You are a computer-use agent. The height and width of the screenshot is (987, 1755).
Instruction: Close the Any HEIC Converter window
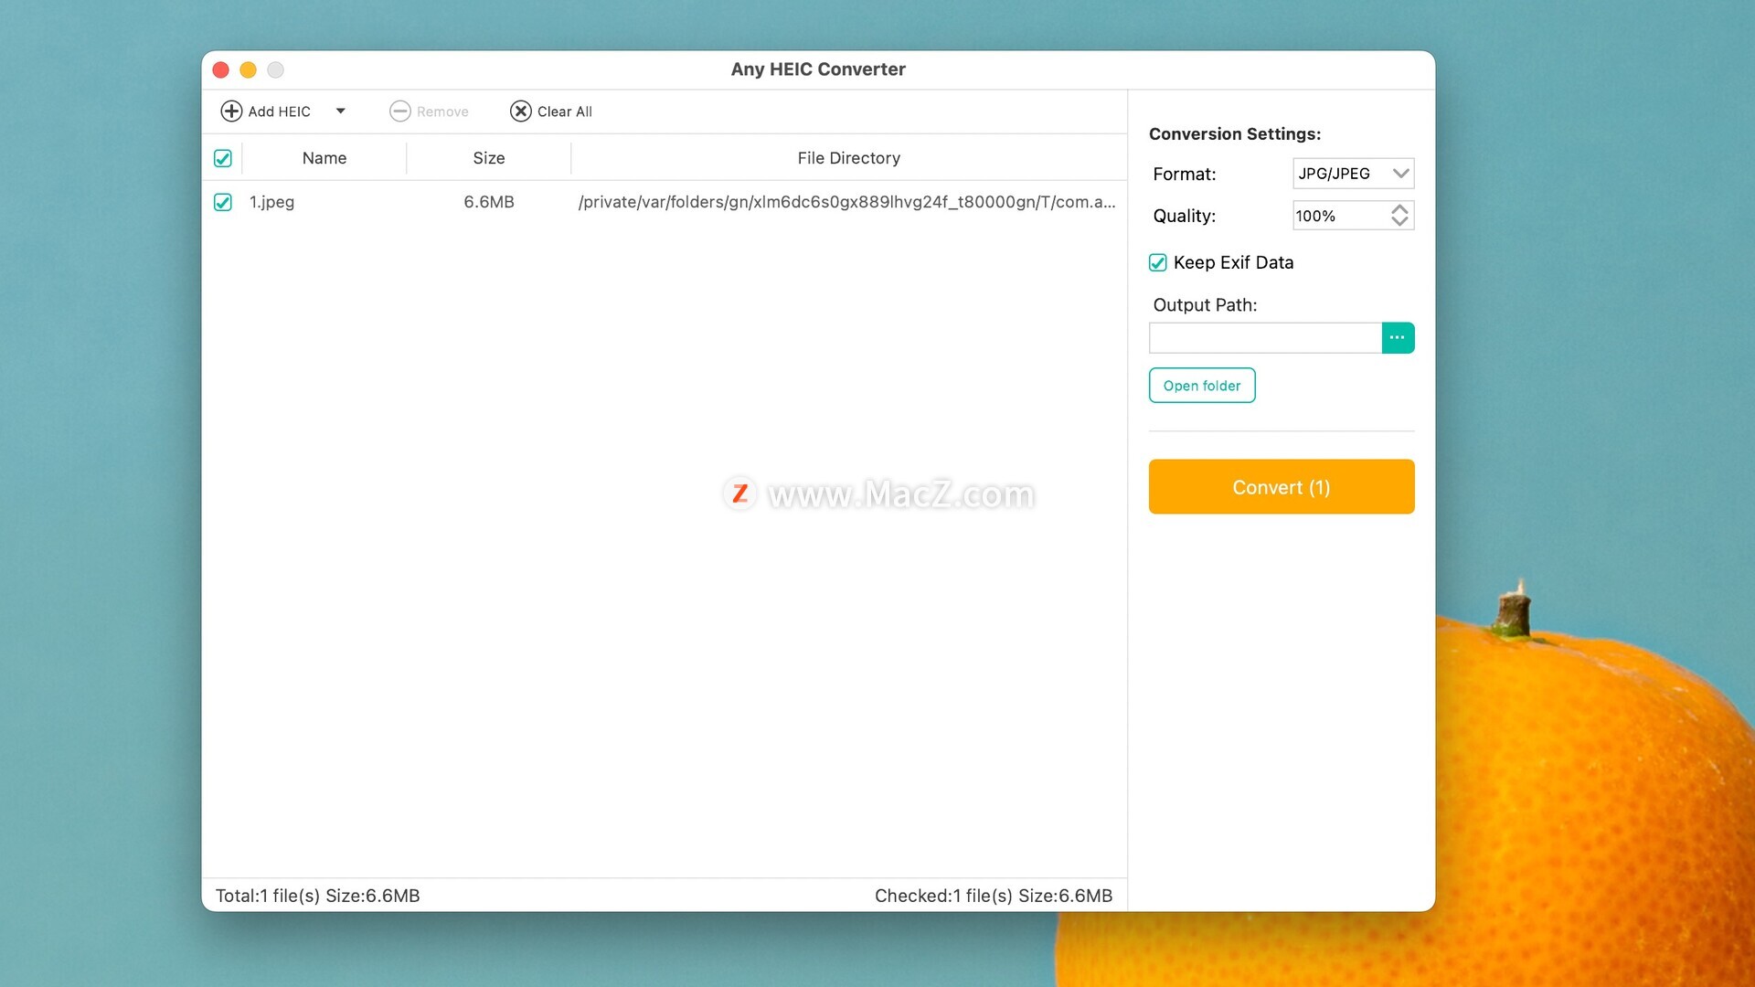(220, 69)
